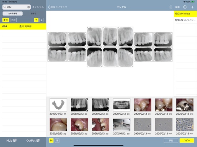Click the plus add icon
Viewport: 197px width, 147px height.
[x=192, y=7]
